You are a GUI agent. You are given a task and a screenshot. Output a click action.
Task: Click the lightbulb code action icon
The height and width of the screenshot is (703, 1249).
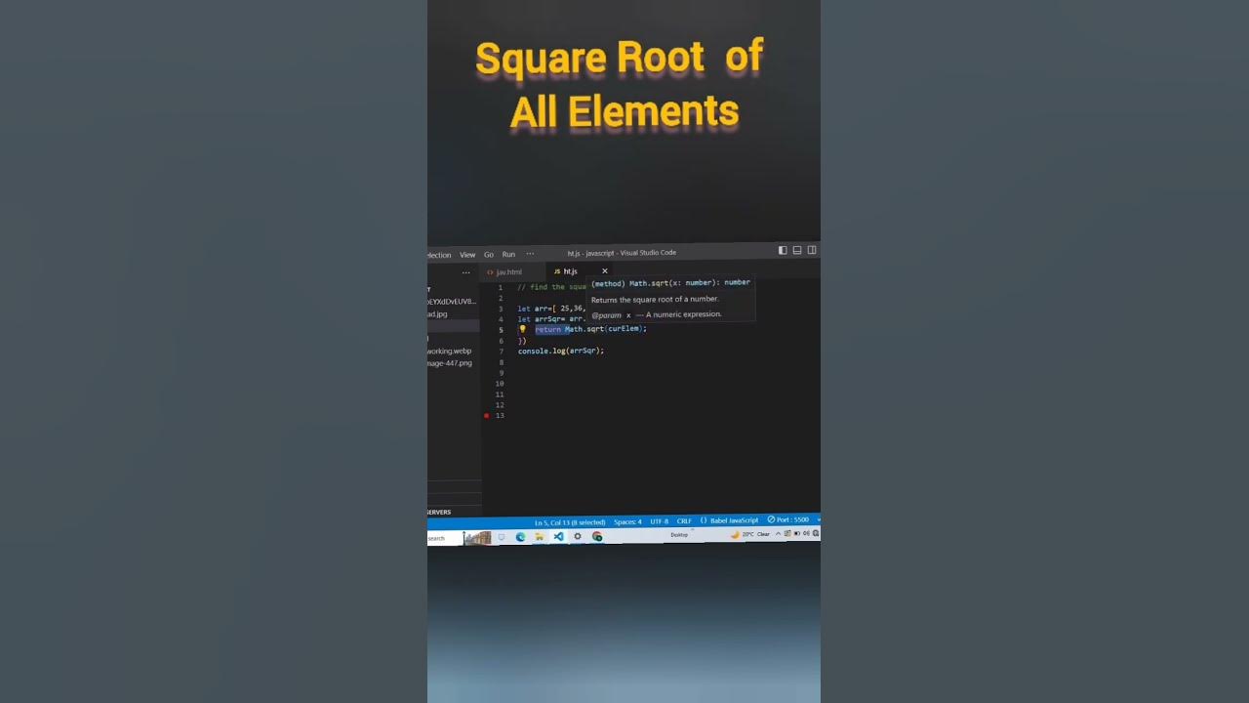(522, 329)
